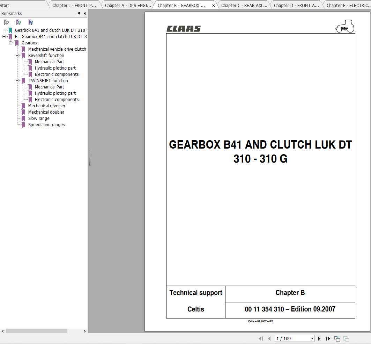Open Mechanical vehicle drive clutch bookmark

(x=57, y=49)
